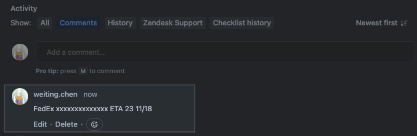417x136 pixels.
Task: Toggle the Newest first sort order
Action: 382,23
